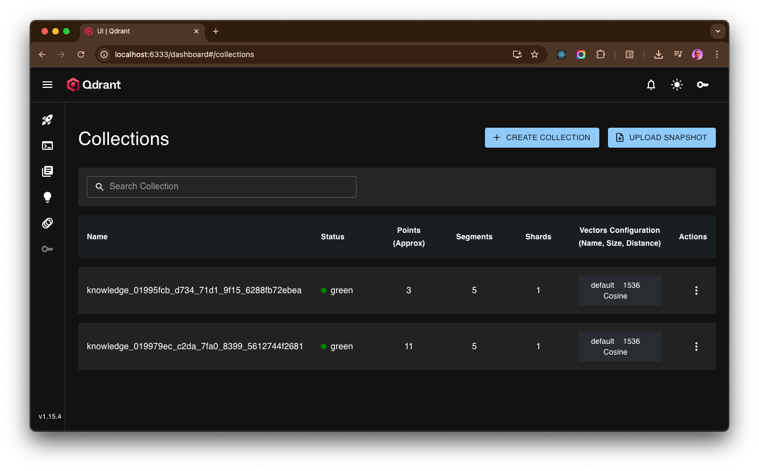Open the knowledge_019979ec collection name link

tap(195, 347)
